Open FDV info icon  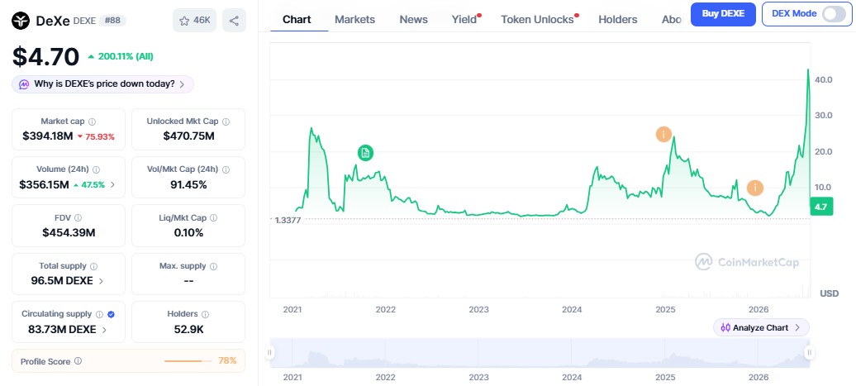pos(78,218)
